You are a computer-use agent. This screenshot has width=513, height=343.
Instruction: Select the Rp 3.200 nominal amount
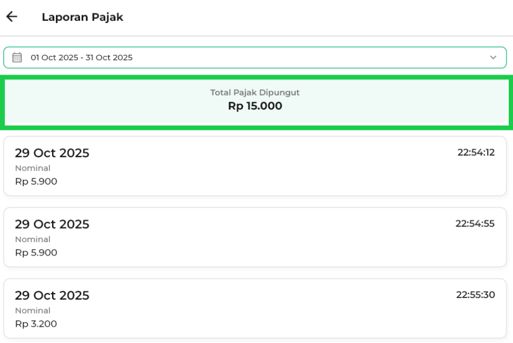(x=36, y=324)
